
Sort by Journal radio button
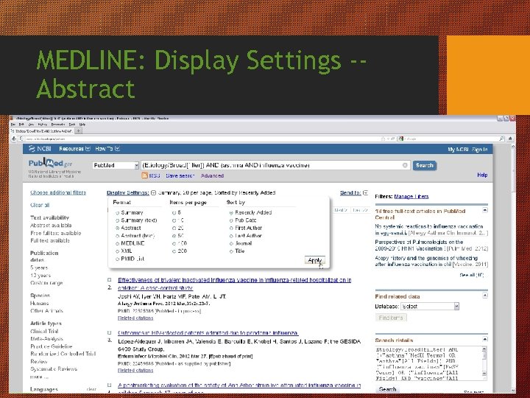pos(231,244)
